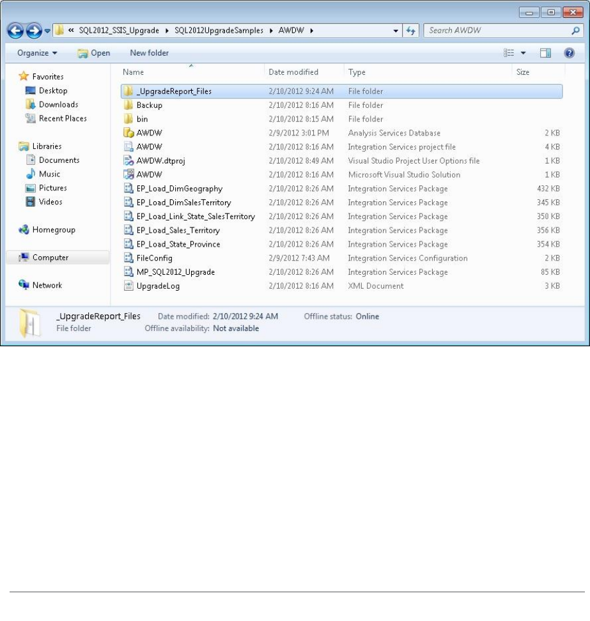590x621 pixels.
Task: Select the AWDW Analysis Services Database icon
Action: point(128,133)
